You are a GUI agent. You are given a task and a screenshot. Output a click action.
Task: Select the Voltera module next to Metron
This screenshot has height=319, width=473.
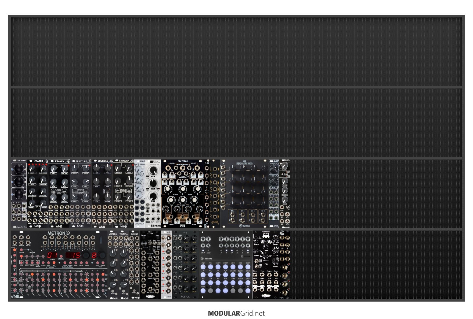click(x=113, y=265)
